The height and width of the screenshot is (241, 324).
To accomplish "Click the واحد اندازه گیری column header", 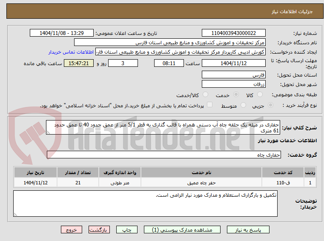I will pyautogui.click(x=120, y=172).
